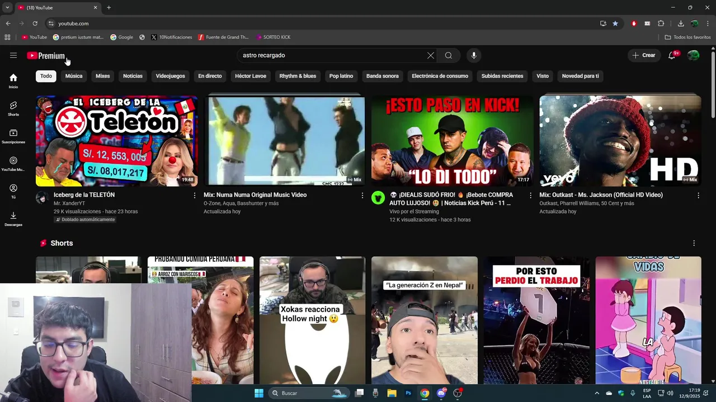Open the La generación Z en Nepal short
716x402 pixels.
tap(425, 320)
